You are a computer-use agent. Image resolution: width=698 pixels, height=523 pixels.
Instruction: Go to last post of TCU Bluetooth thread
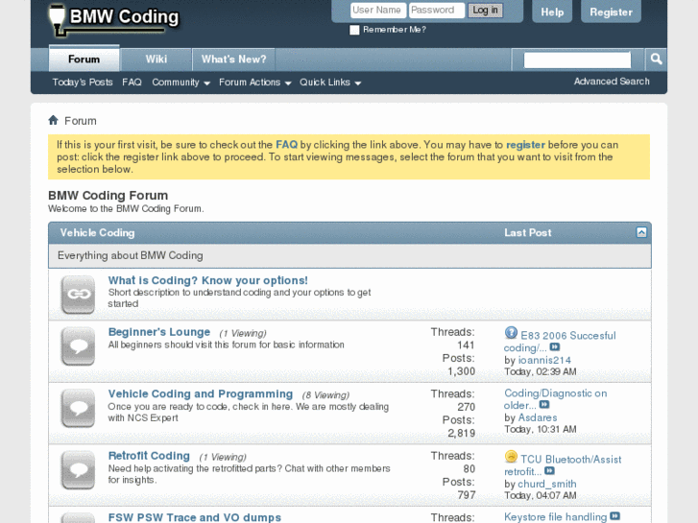549,470
